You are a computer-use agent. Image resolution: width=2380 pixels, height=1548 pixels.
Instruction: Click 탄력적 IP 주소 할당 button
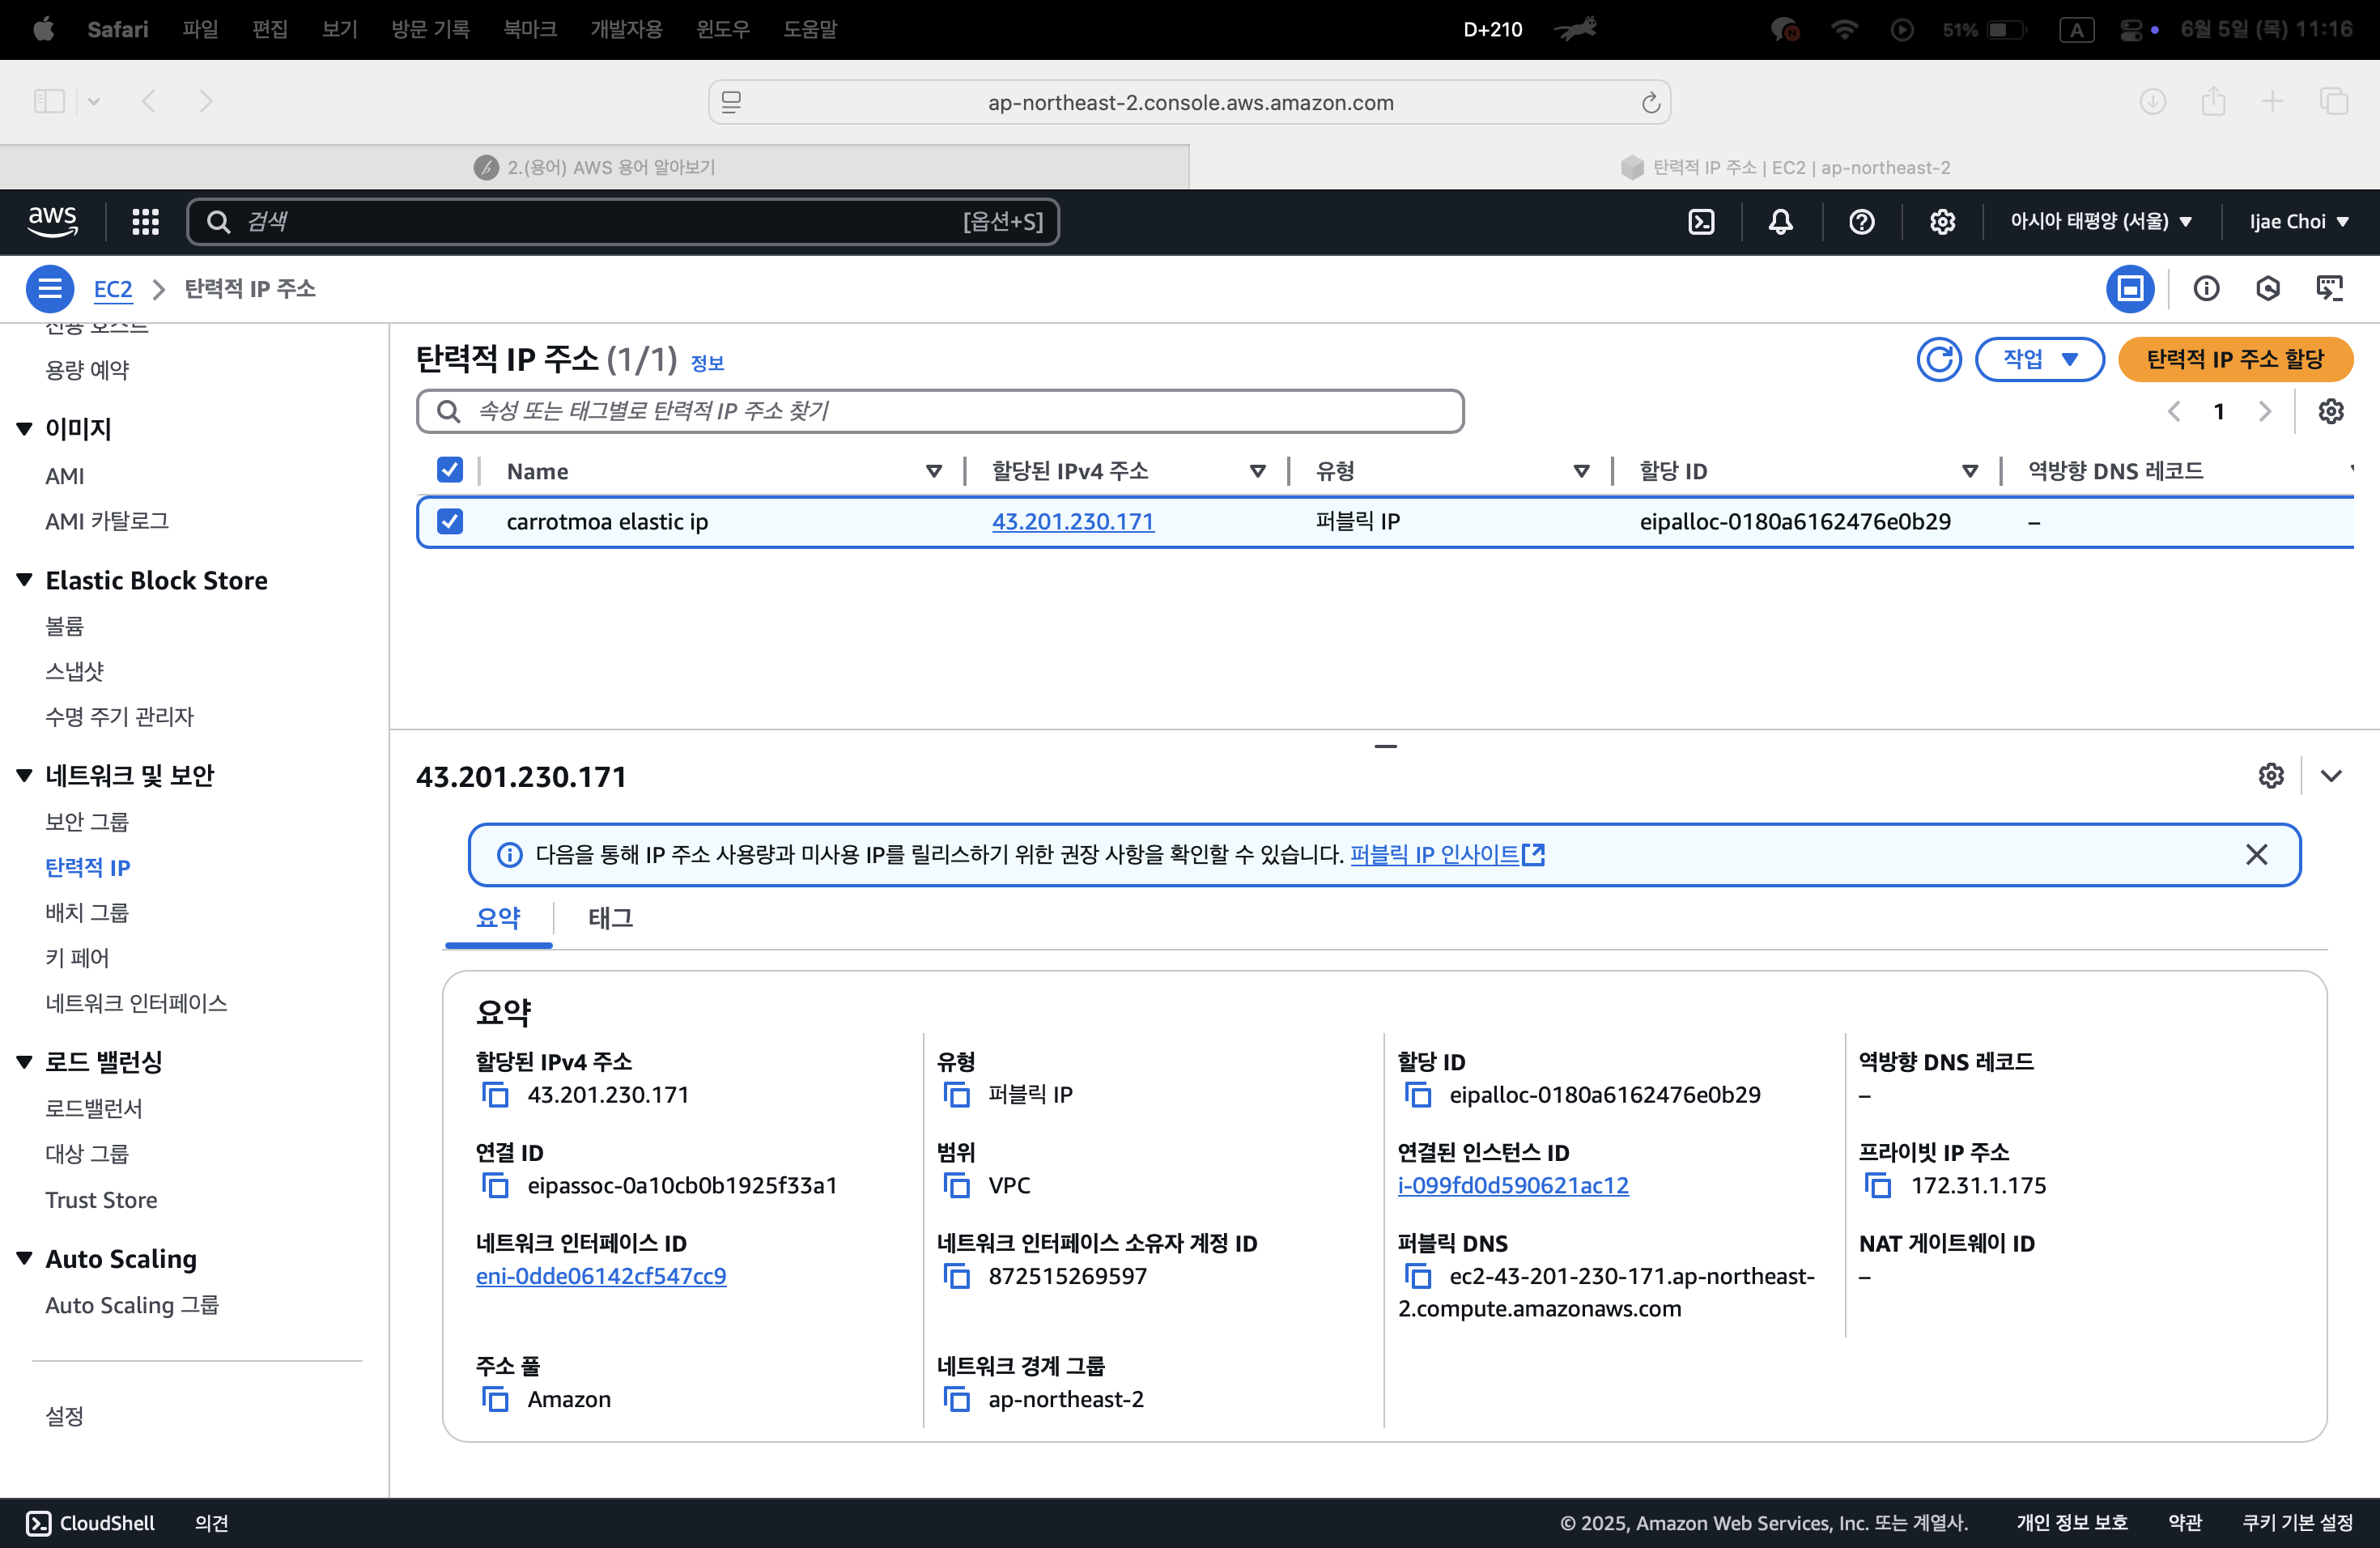pyautogui.click(x=2235, y=359)
